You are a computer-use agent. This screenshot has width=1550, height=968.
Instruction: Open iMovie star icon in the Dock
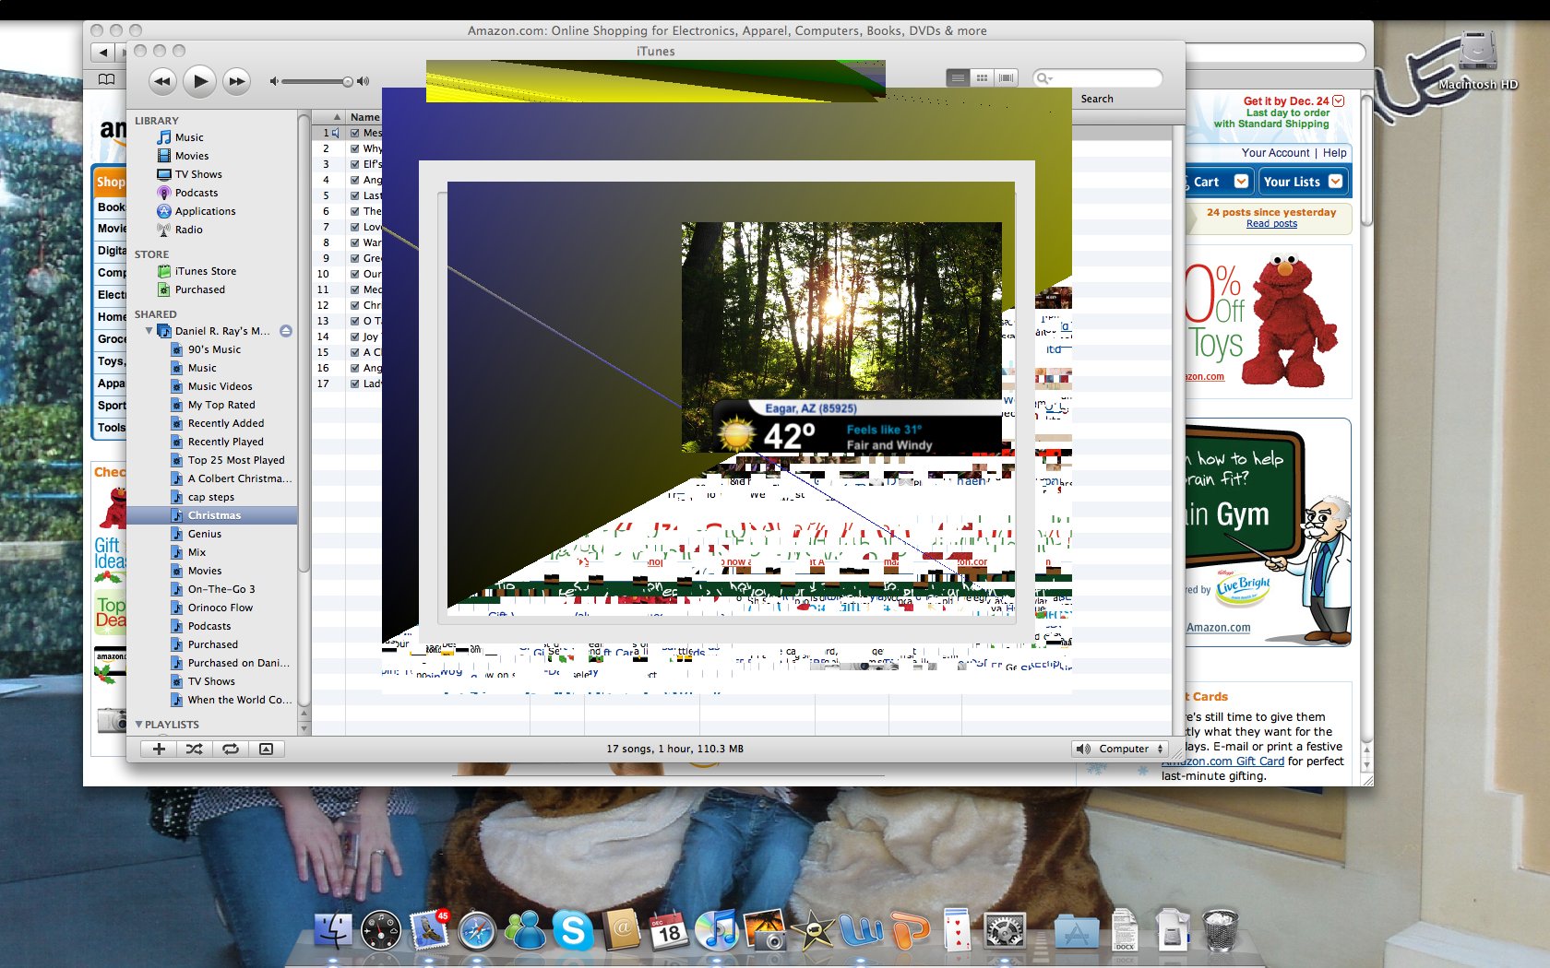(813, 931)
